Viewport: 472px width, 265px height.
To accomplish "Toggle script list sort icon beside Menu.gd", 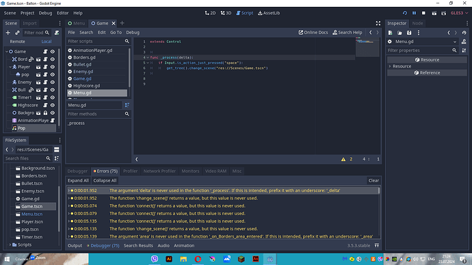I will click(x=127, y=105).
